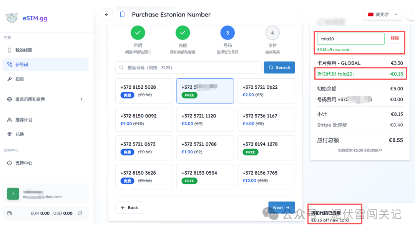Click the Back button

(129, 208)
